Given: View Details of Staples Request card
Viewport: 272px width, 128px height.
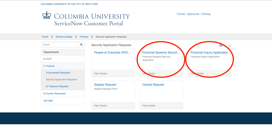Looking at the screenshot, I should 101,106.
